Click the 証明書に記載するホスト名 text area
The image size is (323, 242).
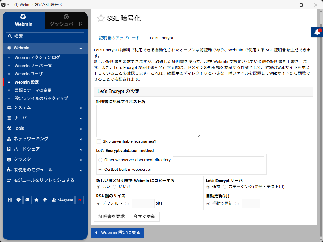[x=149, y=121]
